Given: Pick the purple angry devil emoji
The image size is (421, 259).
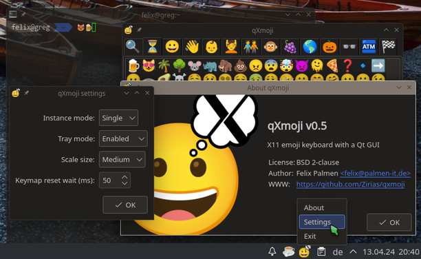Looking at the screenshot, I should 301,65.
